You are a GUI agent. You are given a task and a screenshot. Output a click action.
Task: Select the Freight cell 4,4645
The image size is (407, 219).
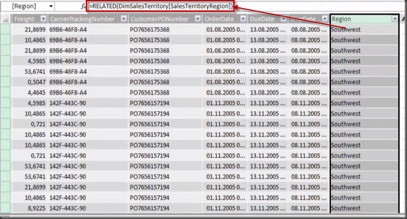(29, 93)
